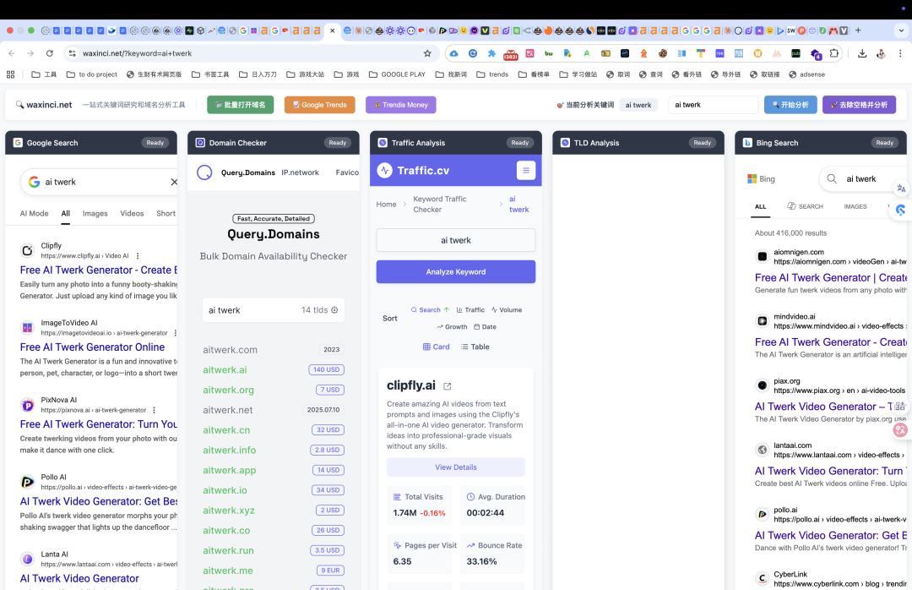The width and height of the screenshot is (912, 590).
Task: Open Free AI Twerk Generator Online link
Action: click(x=93, y=347)
